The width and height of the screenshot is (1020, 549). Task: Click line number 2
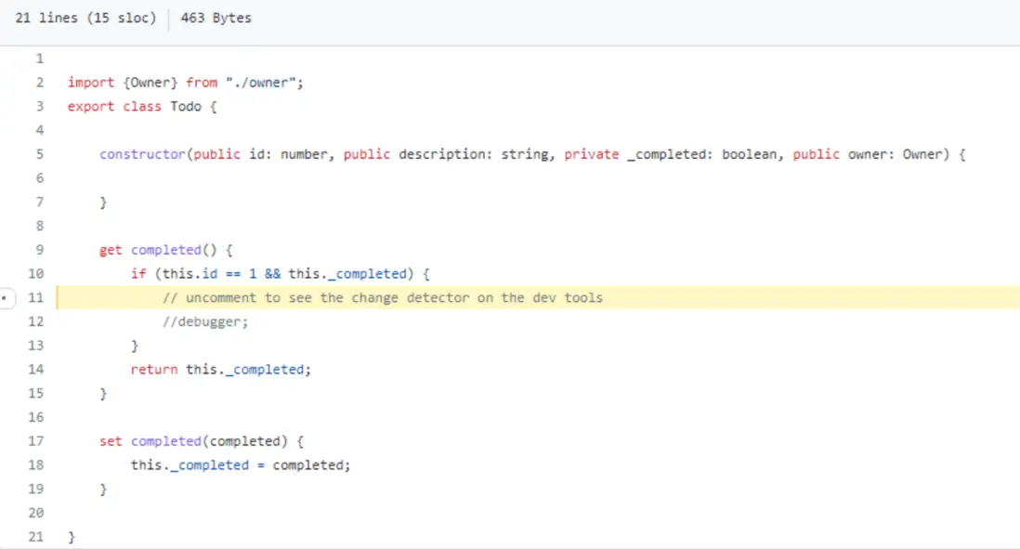click(40, 83)
